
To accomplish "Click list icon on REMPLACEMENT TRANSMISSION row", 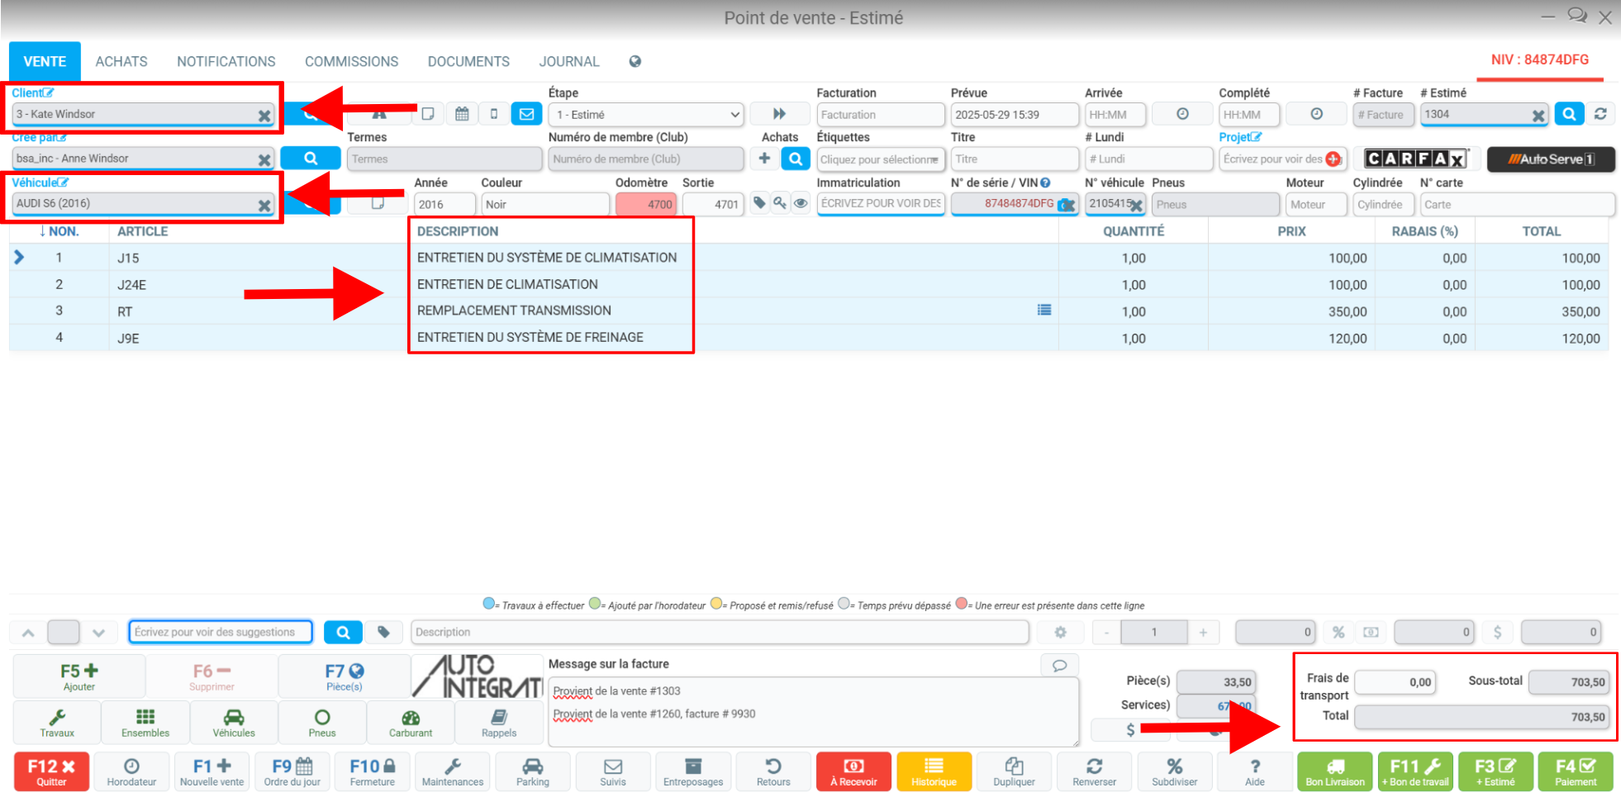I will (1044, 310).
